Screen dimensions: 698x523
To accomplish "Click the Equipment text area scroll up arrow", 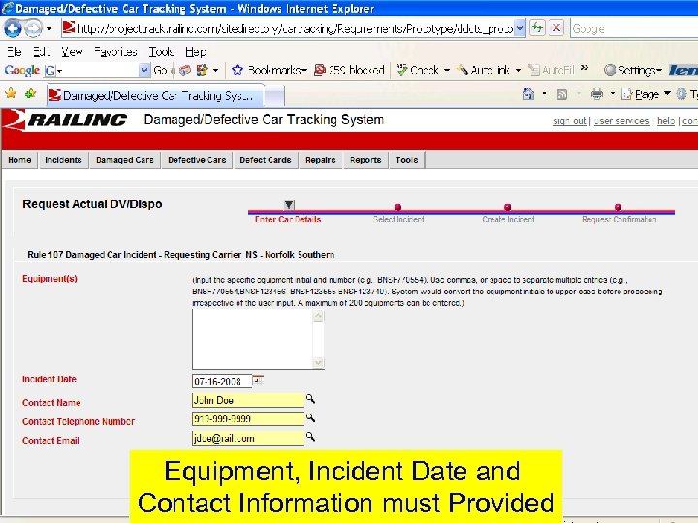I will click(318, 316).
